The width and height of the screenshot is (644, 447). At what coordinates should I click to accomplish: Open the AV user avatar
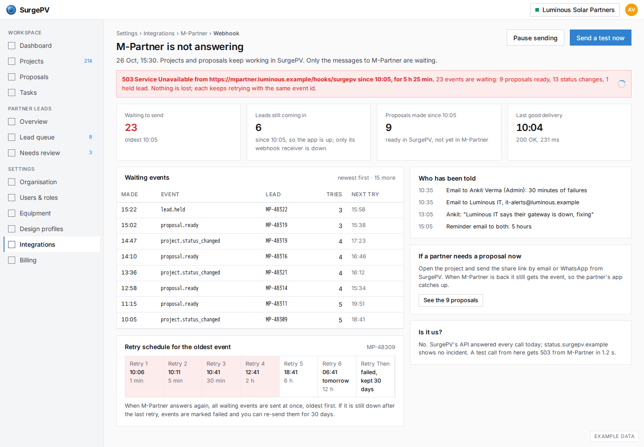pyautogui.click(x=631, y=10)
